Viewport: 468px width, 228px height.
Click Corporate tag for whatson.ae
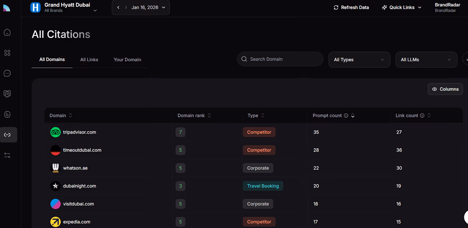[258, 168]
